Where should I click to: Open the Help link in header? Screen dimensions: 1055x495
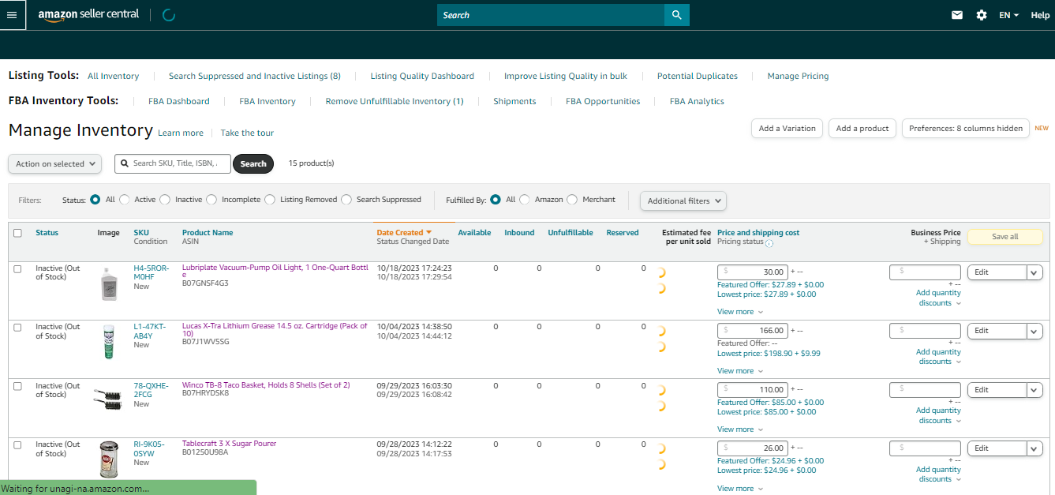click(x=1040, y=15)
